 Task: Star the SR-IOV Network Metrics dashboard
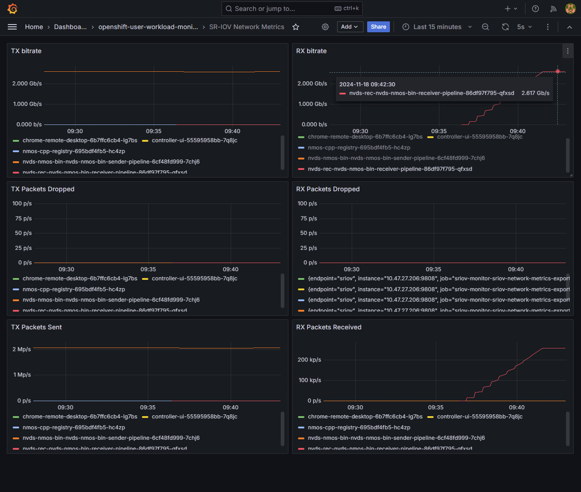point(296,27)
